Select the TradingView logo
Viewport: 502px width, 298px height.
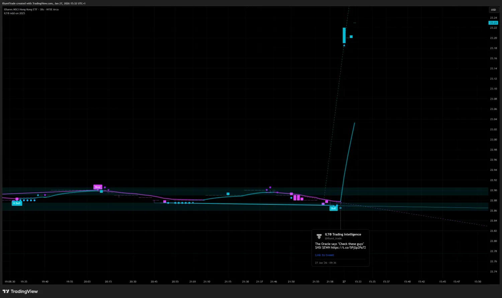[x=20, y=291]
